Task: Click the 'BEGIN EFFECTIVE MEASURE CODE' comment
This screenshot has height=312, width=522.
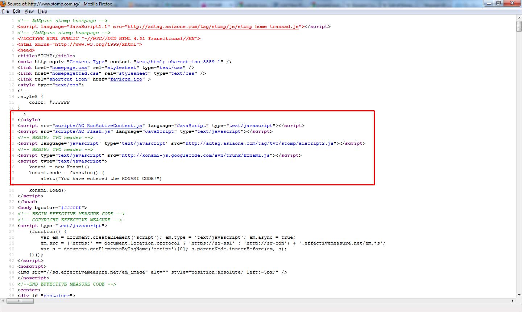Action: tap(71, 214)
